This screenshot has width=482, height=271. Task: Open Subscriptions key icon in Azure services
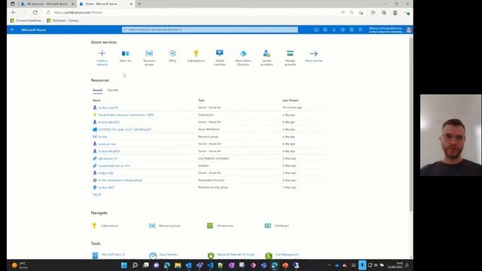coord(196,56)
